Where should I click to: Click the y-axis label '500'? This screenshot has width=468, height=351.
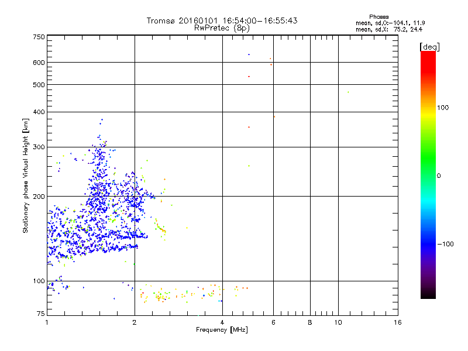(39, 85)
